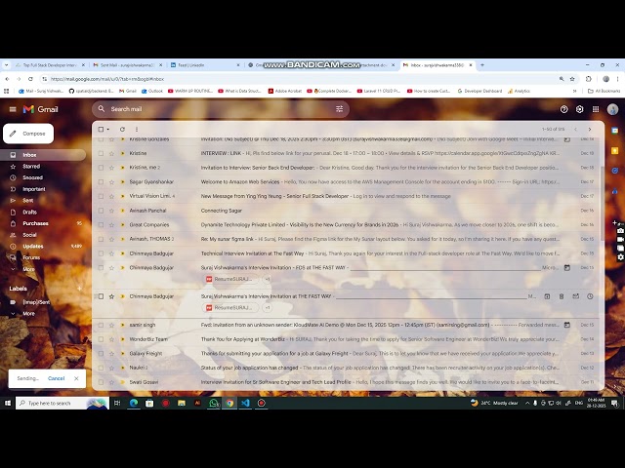Open the Google apps grid

596,109
